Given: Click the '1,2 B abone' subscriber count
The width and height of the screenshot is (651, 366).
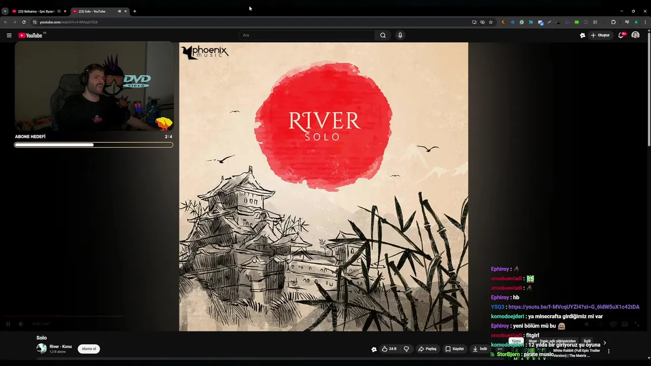Looking at the screenshot, I should pyautogui.click(x=57, y=352).
